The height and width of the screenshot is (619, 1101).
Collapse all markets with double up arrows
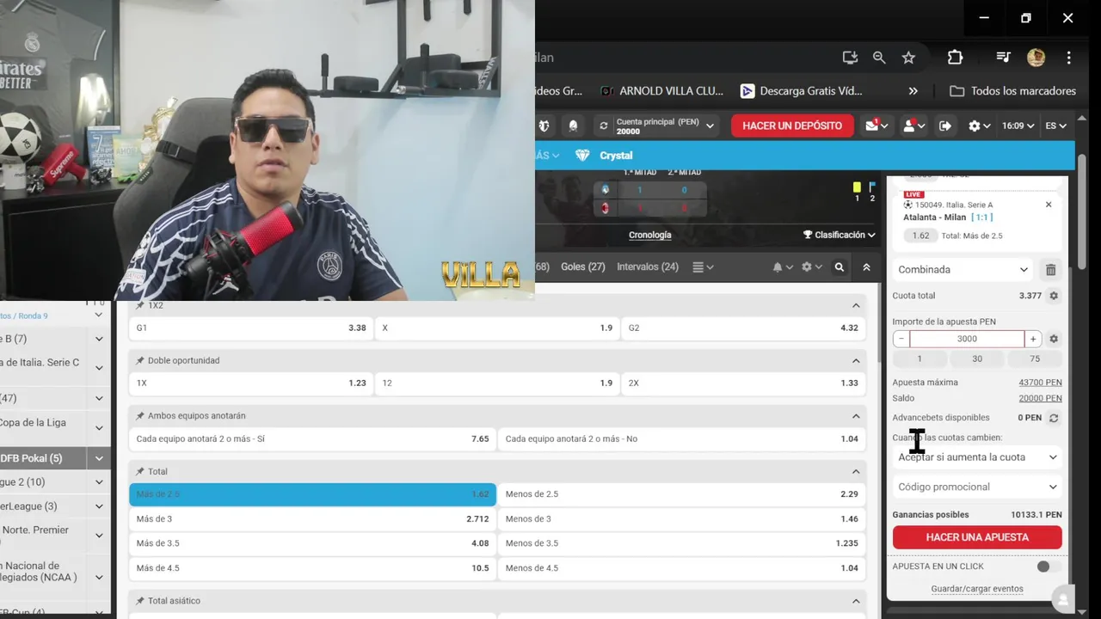866,267
